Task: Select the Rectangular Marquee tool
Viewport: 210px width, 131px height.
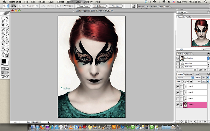Action: pyautogui.click(x=3, y=18)
